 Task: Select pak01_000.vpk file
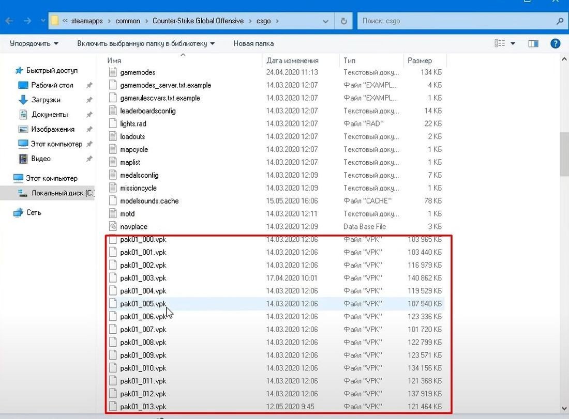tap(143, 239)
